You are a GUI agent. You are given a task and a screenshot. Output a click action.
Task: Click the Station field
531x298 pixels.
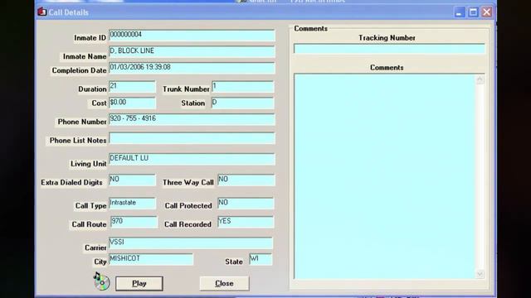pos(243,103)
